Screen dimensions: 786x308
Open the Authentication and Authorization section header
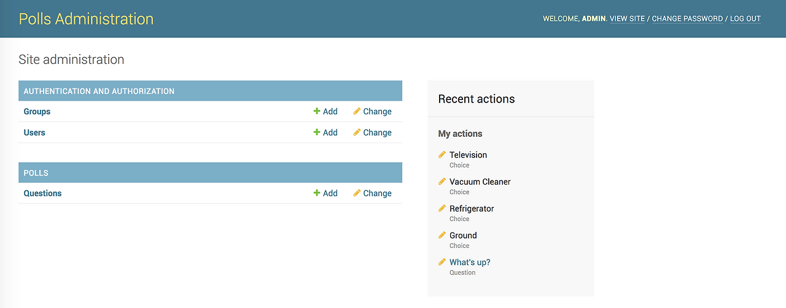point(99,91)
